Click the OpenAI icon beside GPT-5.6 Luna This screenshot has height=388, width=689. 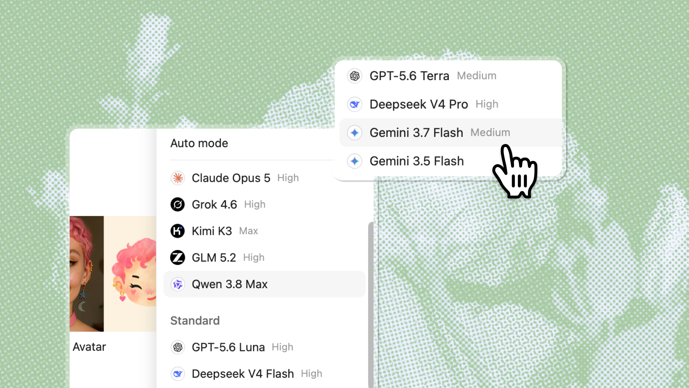(178, 347)
